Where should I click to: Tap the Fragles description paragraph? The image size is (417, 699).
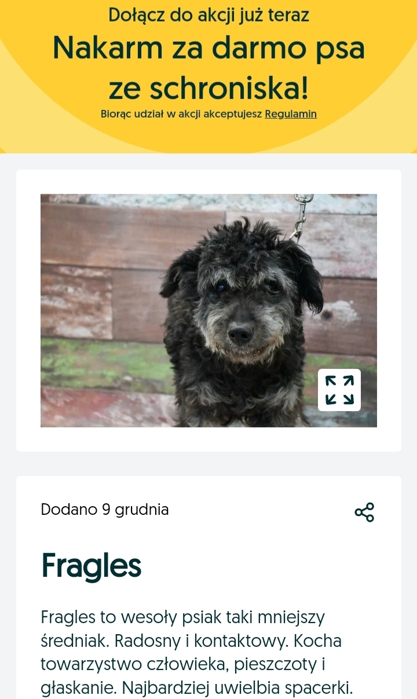tap(197, 653)
